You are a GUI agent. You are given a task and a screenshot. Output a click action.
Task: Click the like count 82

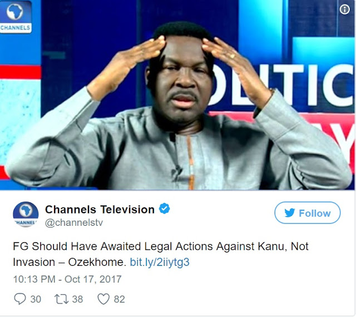pyautogui.click(x=120, y=299)
